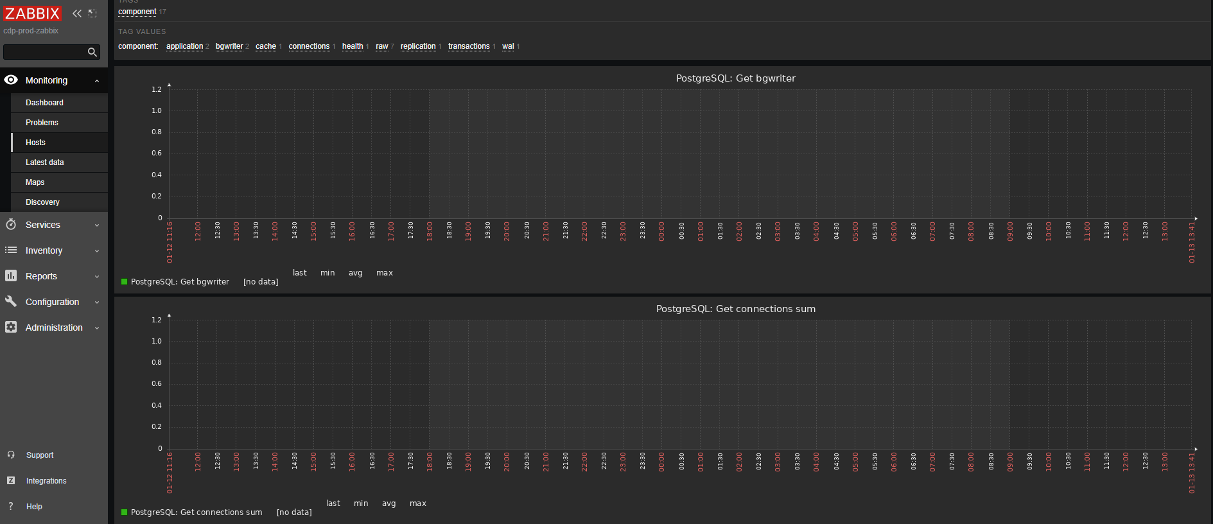This screenshot has width=1213, height=524.
Task: Click the Zabbix logo
Action: 32,13
